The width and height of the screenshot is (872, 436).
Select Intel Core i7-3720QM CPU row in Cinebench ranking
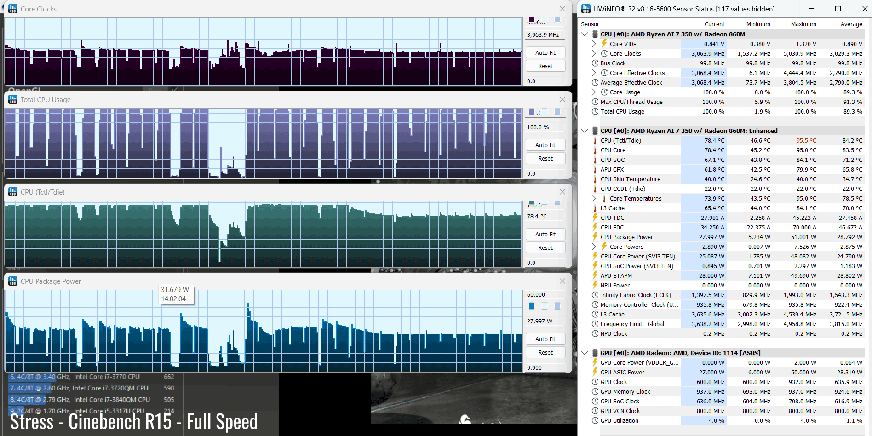[x=92, y=388]
